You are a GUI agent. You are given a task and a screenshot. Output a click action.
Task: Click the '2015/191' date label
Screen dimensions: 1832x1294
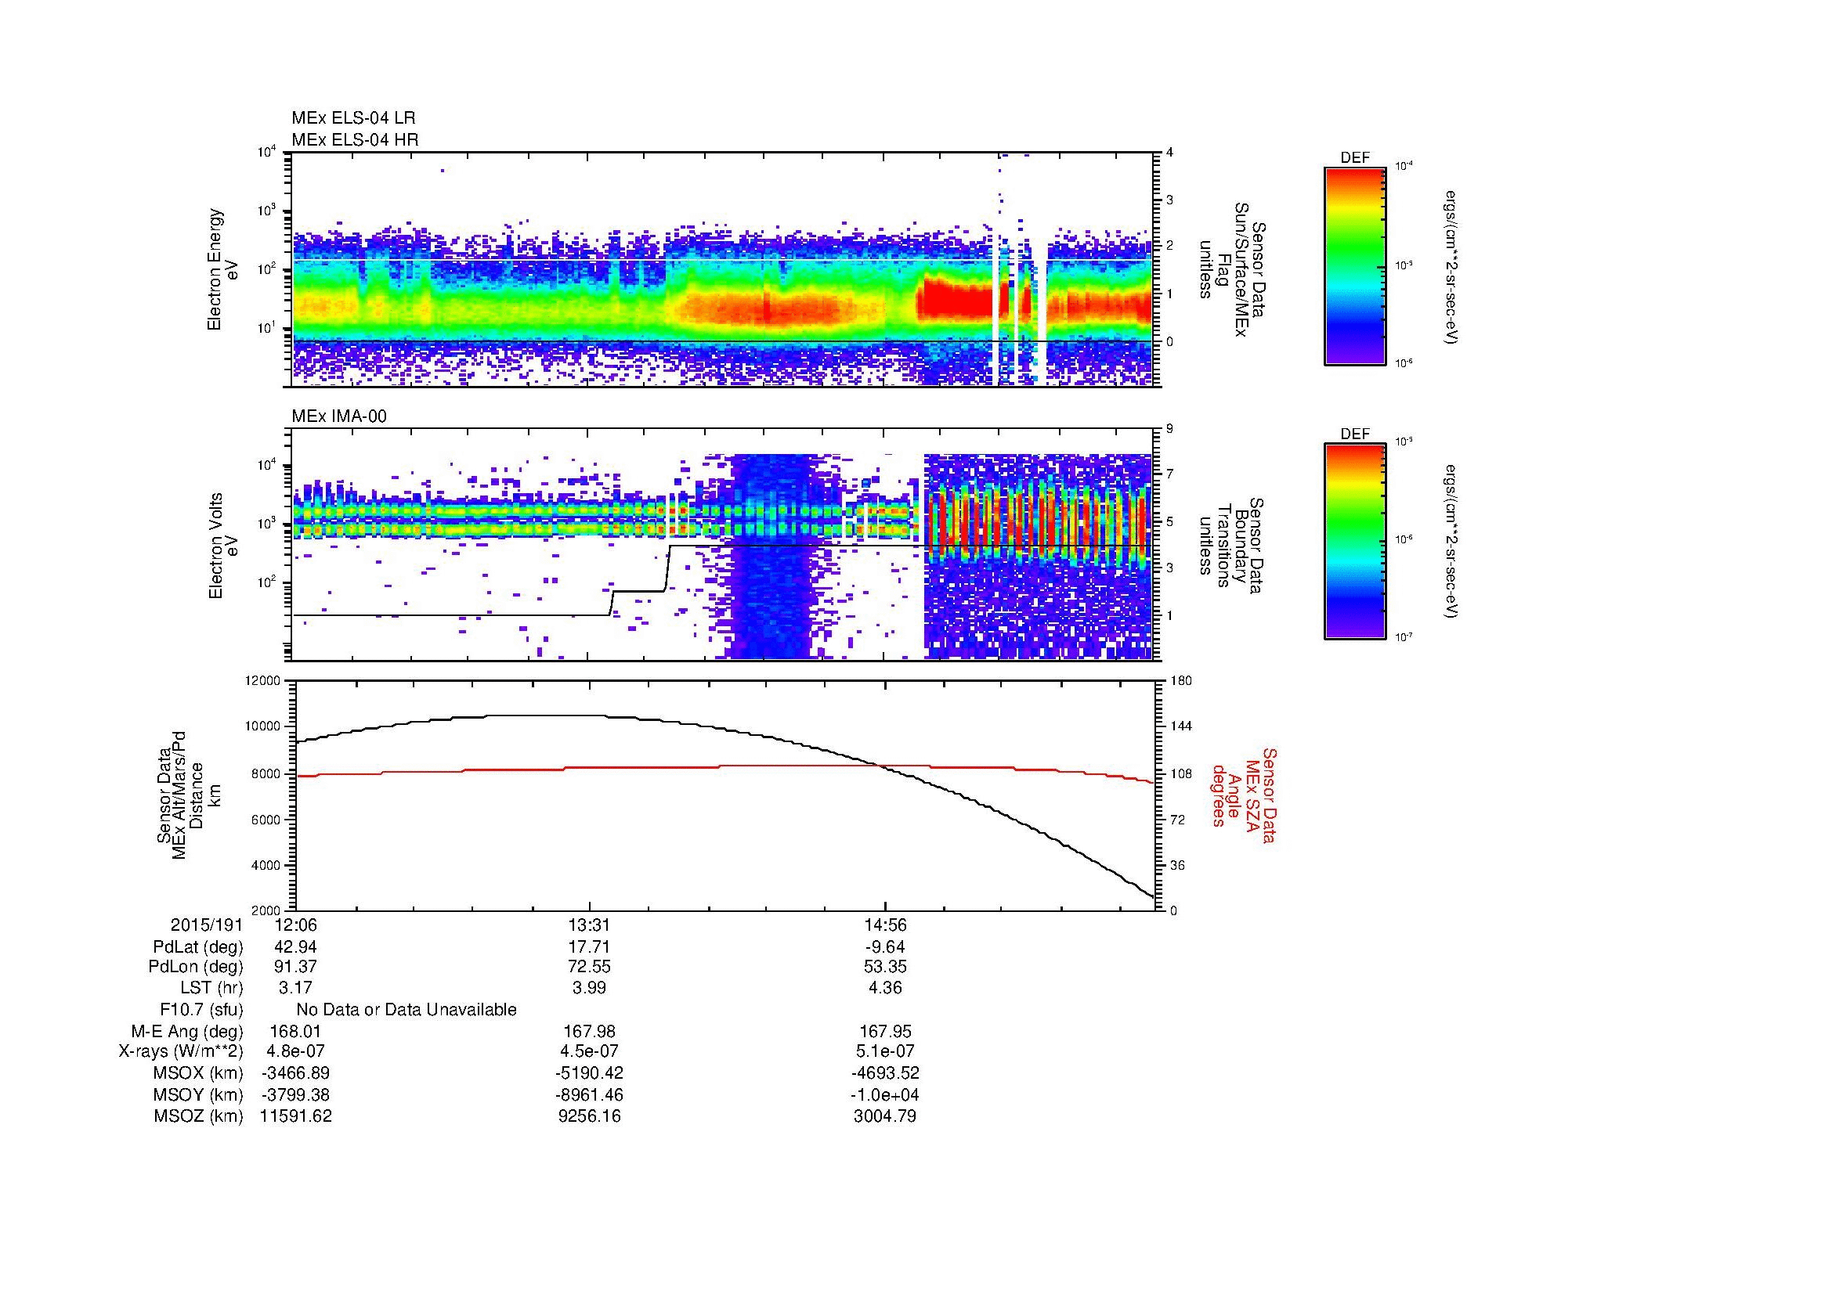tap(207, 925)
